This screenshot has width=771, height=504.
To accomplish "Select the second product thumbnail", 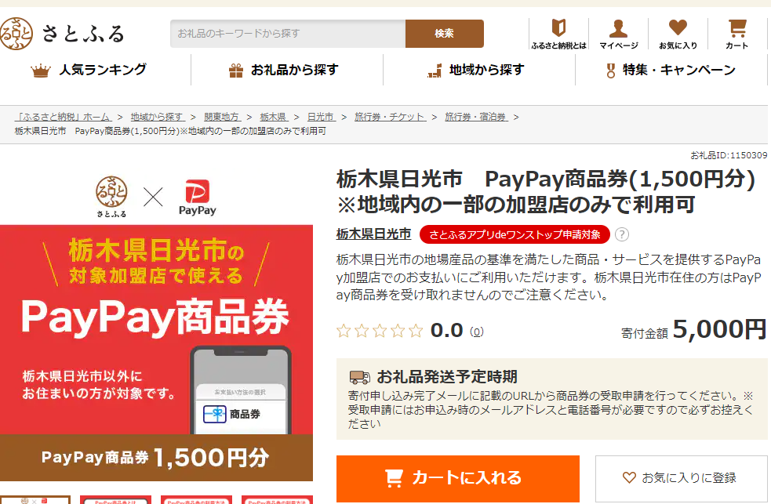I will (x=115, y=499).
